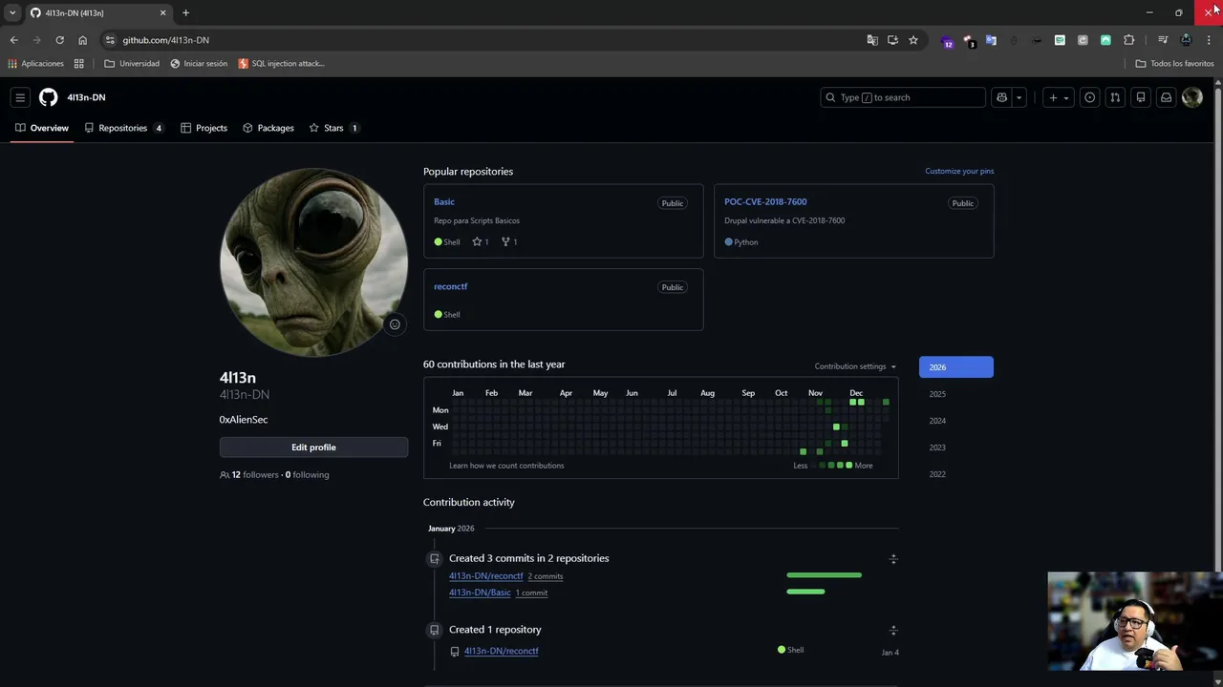Expand the Copilot dropdown arrow
The image size is (1223, 687).
point(1019,97)
